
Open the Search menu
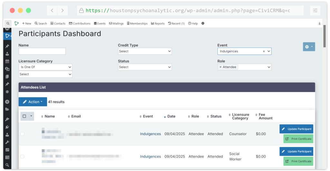(x=41, y=23)
